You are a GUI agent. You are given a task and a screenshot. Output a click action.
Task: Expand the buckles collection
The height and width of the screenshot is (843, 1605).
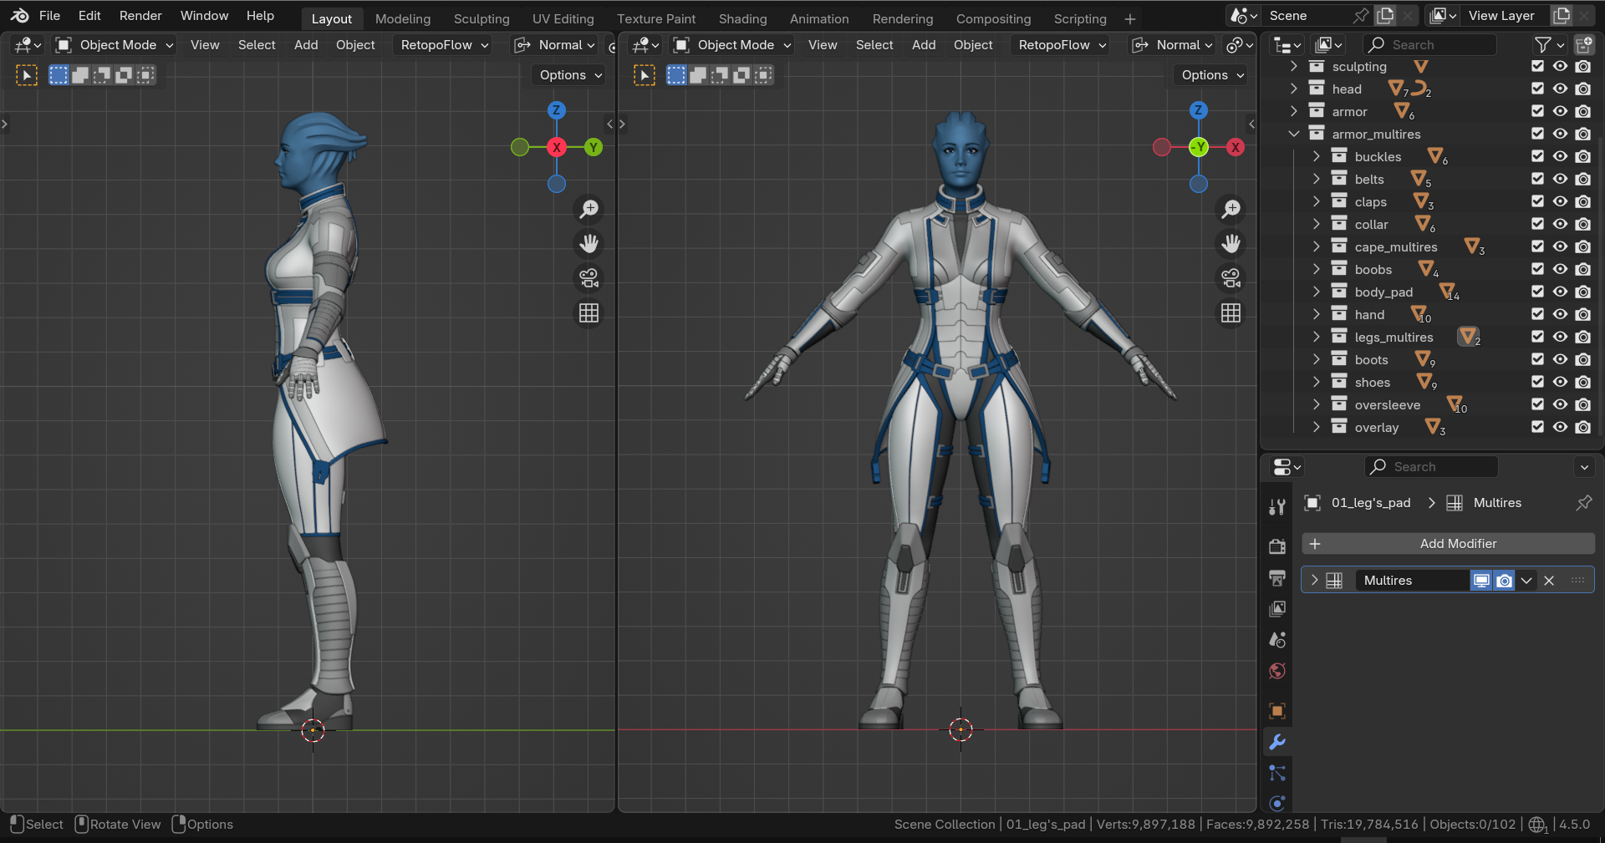(1316, 156)
